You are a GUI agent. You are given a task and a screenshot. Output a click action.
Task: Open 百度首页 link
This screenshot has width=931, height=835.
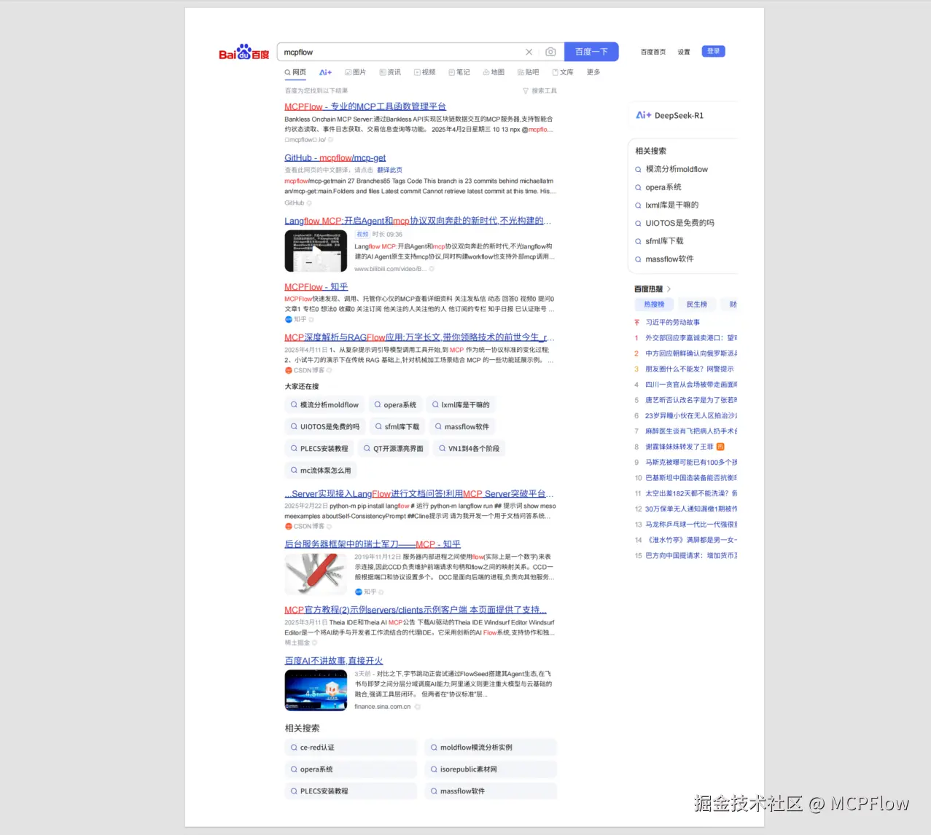(x=653, y=52)
